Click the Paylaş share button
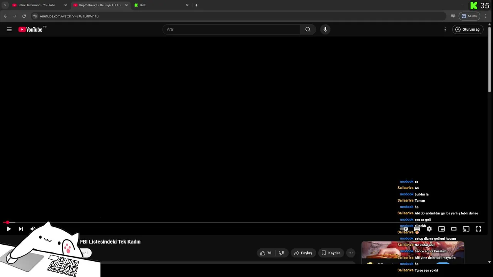The height and width of the screenshot is (277, 493). point(303,253)
